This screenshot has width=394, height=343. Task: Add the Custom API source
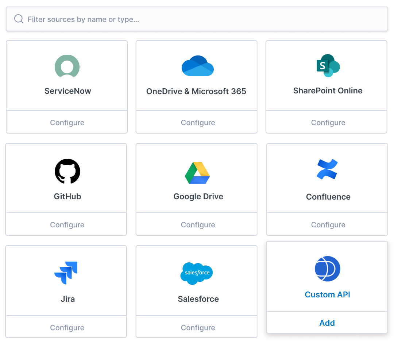tap(327, 323)
